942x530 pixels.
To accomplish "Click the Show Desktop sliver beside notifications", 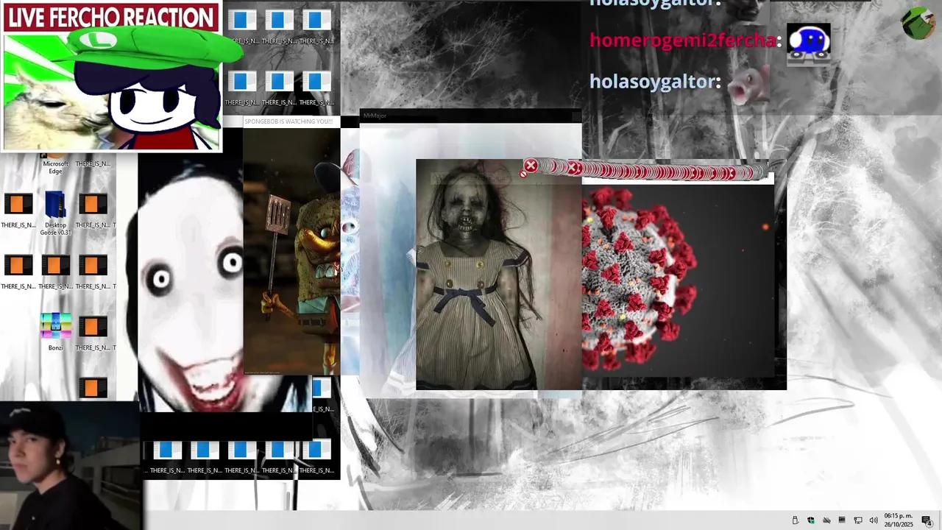I will (x=940, y=520).
